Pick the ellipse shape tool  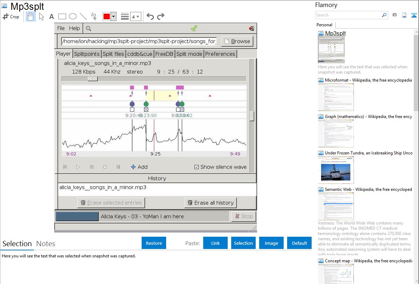[x=73, y=16]
